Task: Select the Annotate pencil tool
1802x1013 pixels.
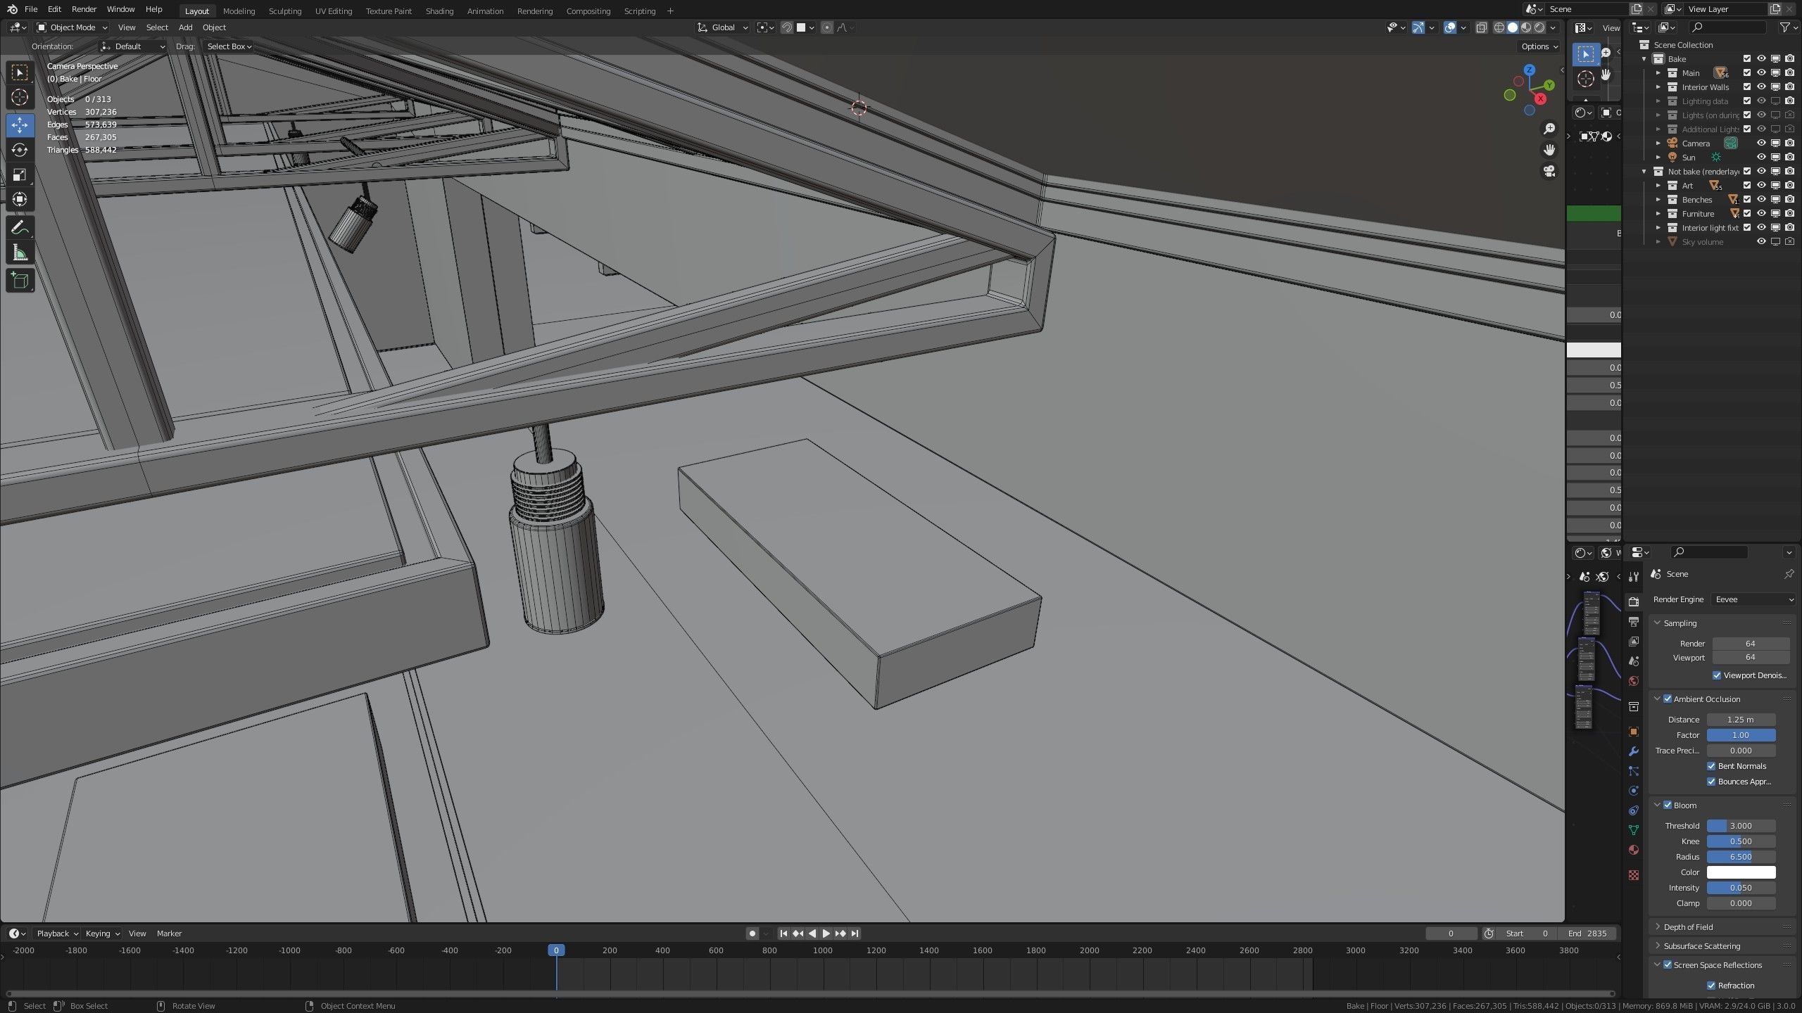Action: pos(20,228)
